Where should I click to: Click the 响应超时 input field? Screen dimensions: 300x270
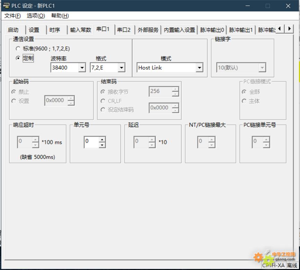click(25, 142)
